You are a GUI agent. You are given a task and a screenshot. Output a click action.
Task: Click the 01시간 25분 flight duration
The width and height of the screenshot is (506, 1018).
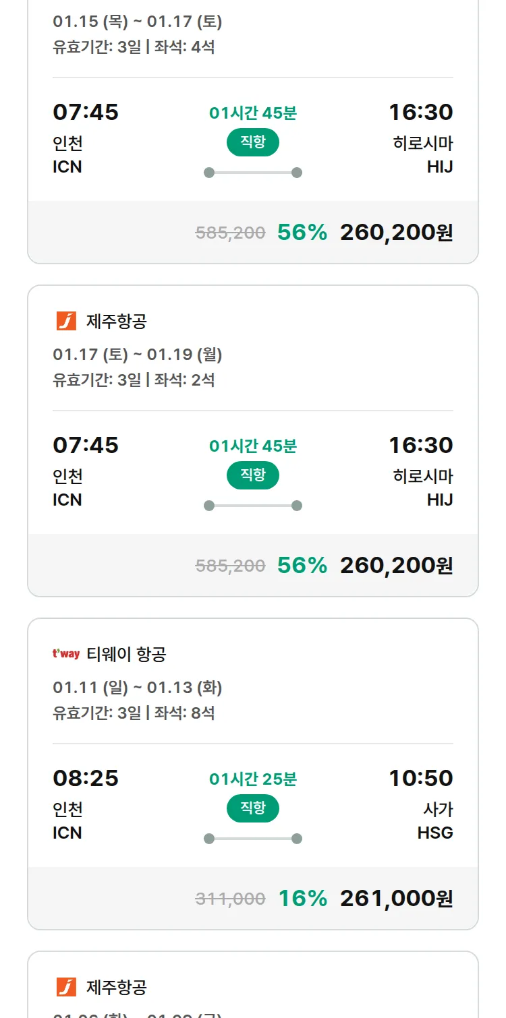[x=253, y=779]
